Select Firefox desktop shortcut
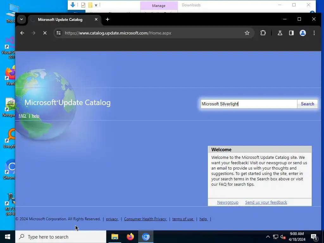This screenshot has height=243, width=324. [x=10, y=76]
